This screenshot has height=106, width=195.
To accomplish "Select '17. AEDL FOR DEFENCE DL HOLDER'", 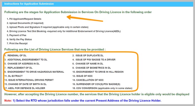I will pyautogui.click(x=25, y=88).
